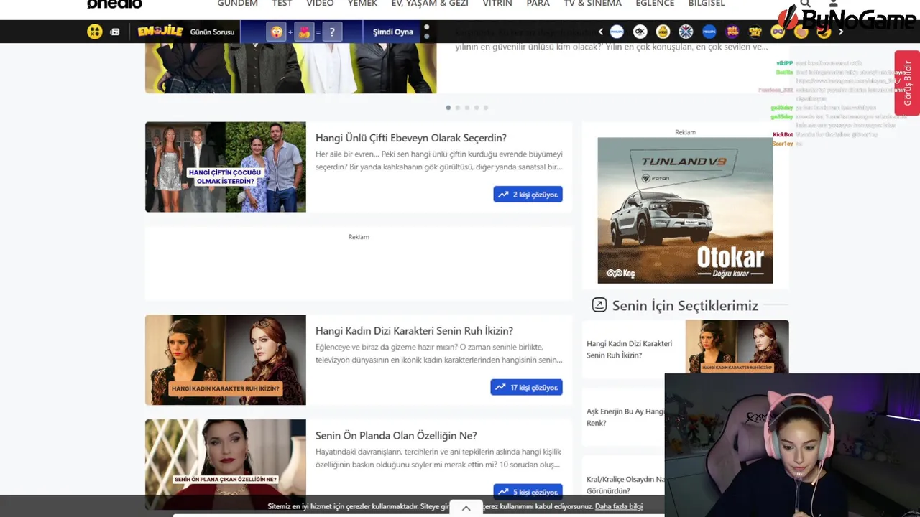
Task: Go to fifth slide dot of carousel
Action: [x=486, y=108]
